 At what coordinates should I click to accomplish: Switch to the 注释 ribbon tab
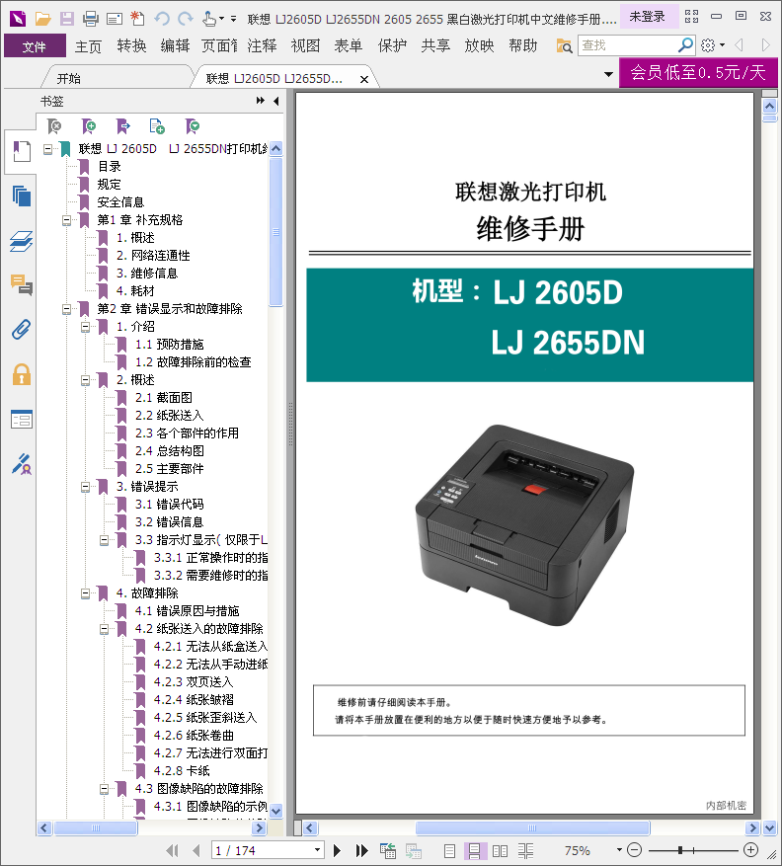(262, 45)
